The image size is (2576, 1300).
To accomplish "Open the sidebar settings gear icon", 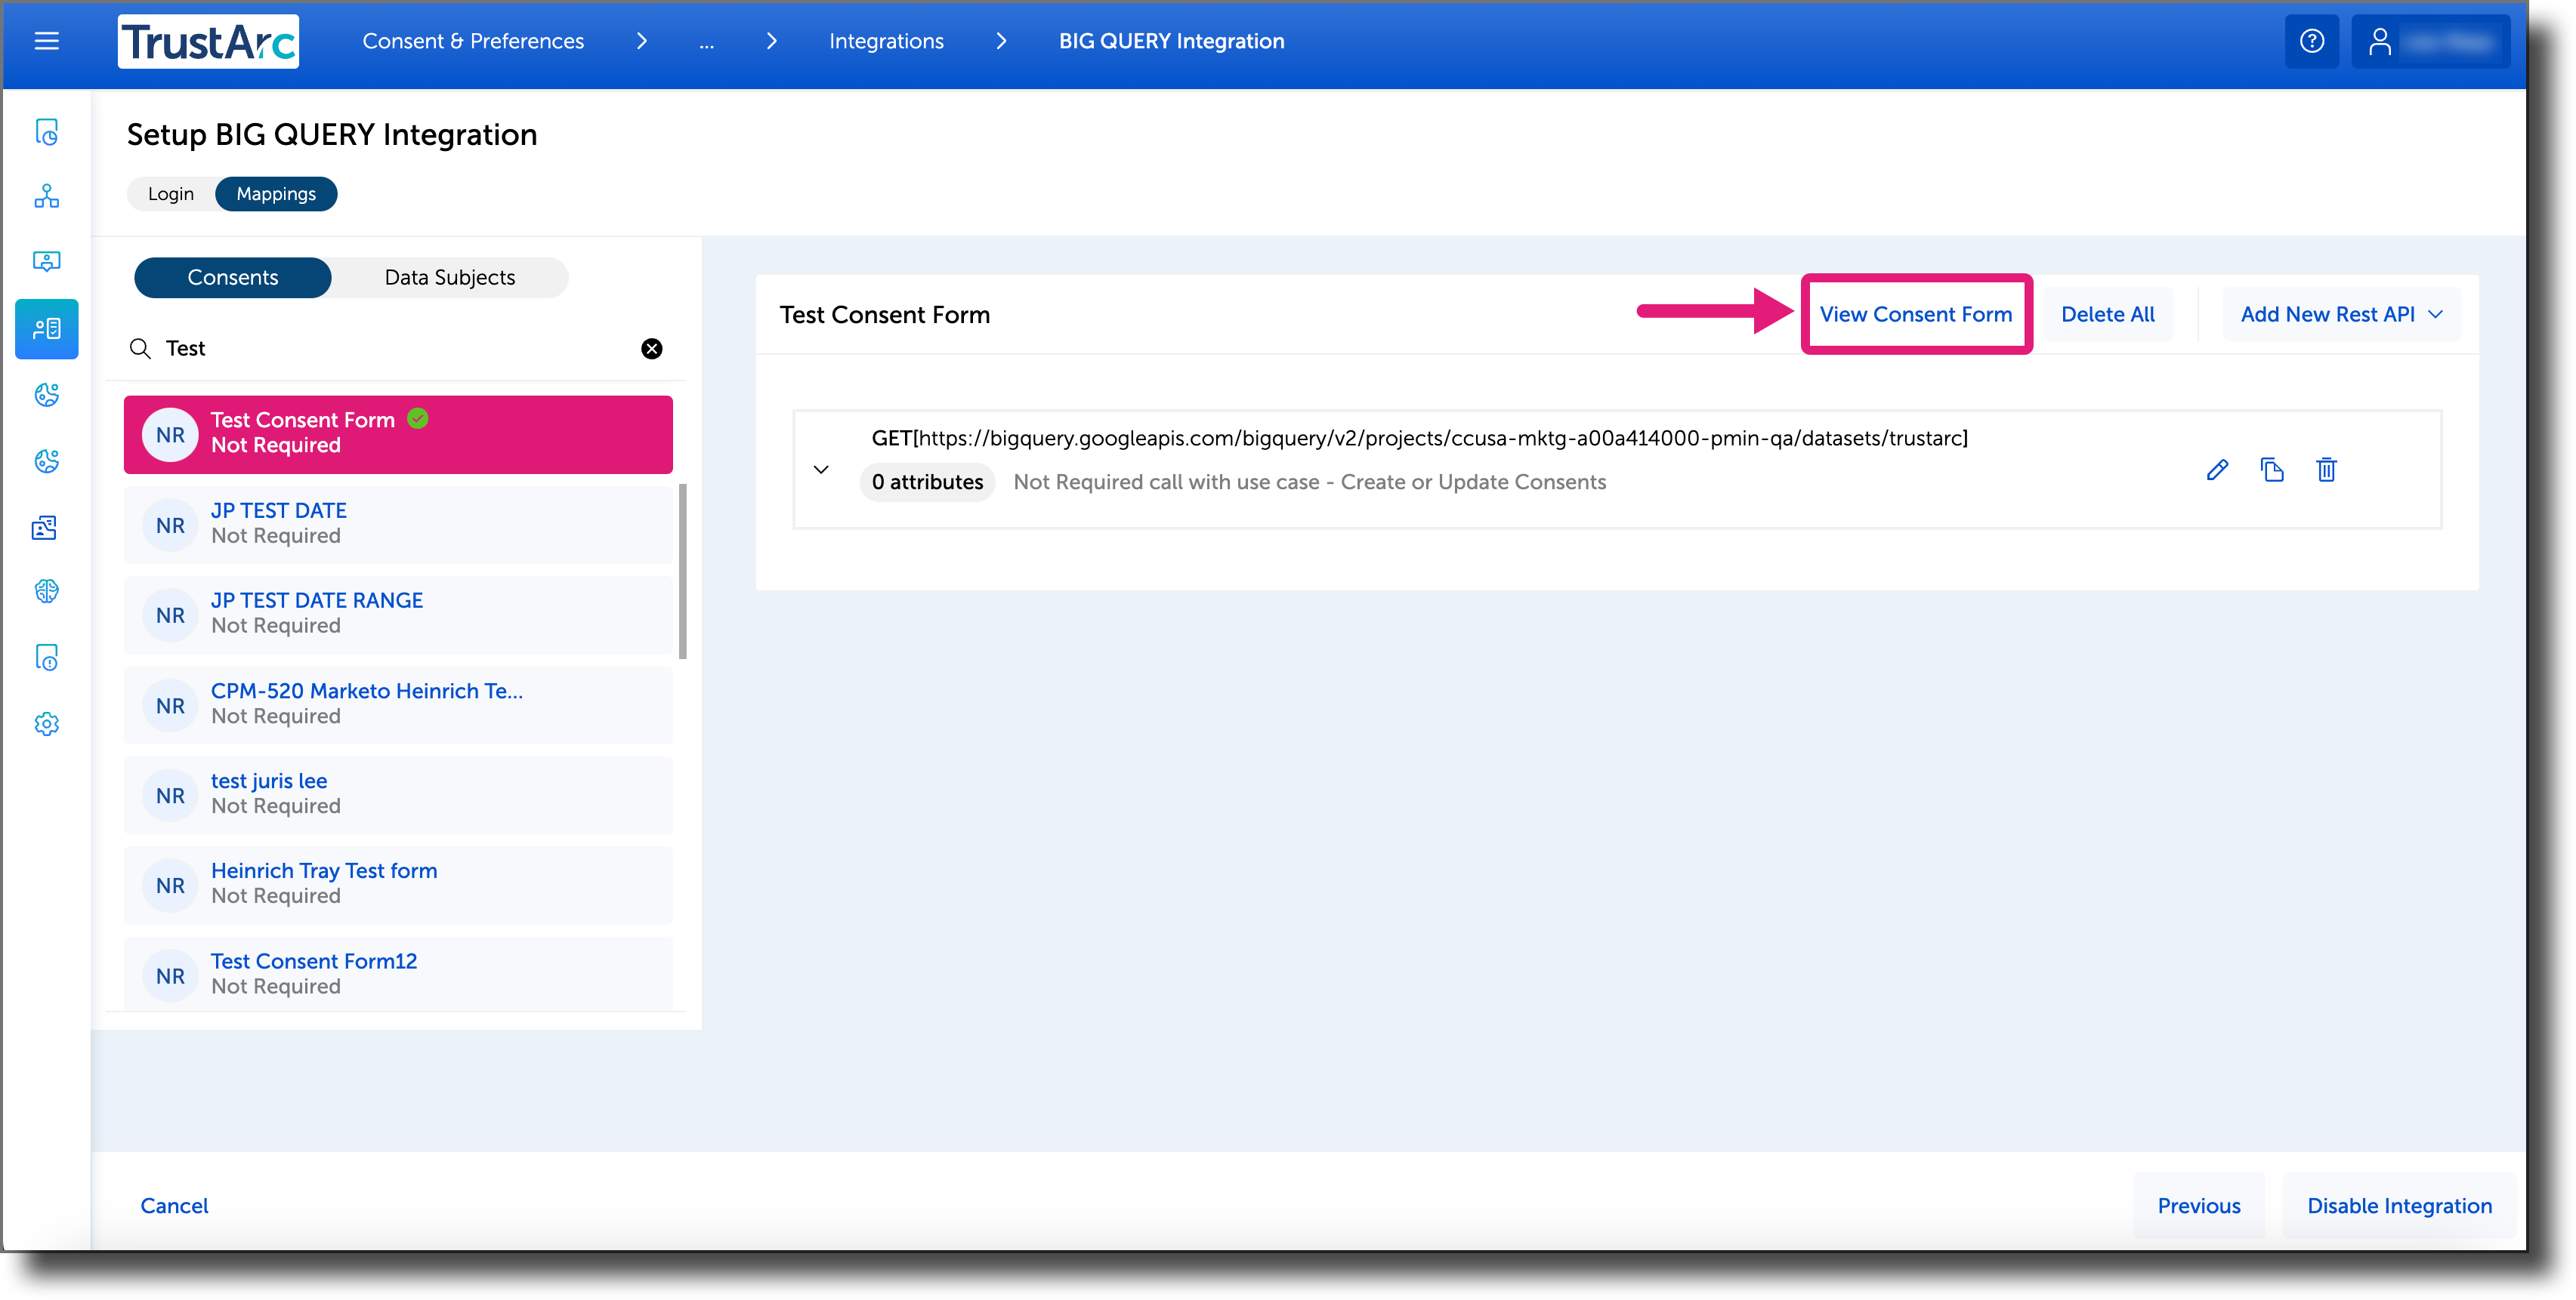I will click(46, 723).
